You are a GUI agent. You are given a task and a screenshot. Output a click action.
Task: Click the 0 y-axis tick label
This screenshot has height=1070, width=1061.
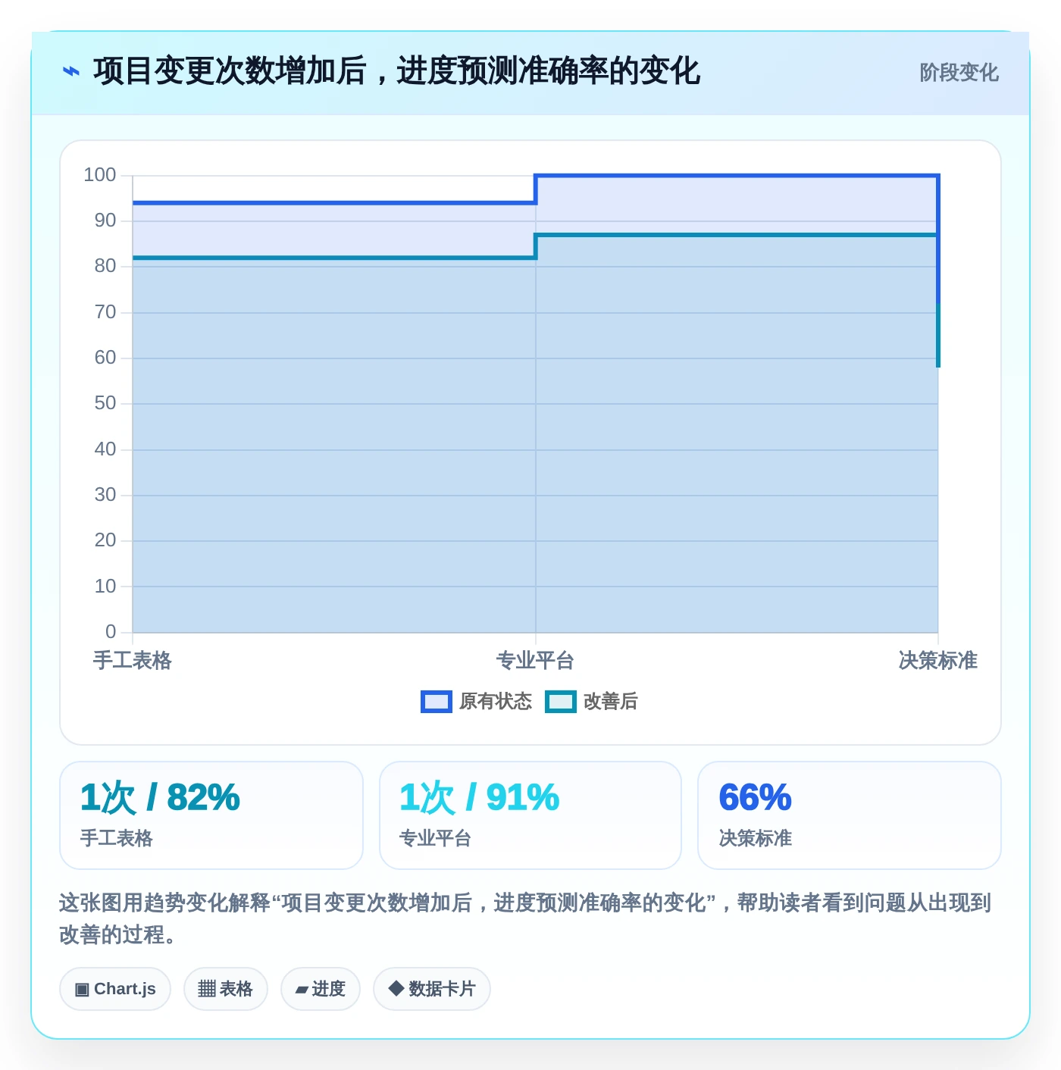point(111,631)
